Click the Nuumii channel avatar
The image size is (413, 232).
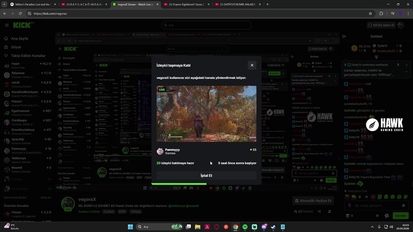tap(7, 169)
